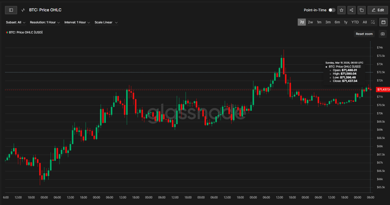
Task: Open the calendar date picker
Action: click(383, 22)
